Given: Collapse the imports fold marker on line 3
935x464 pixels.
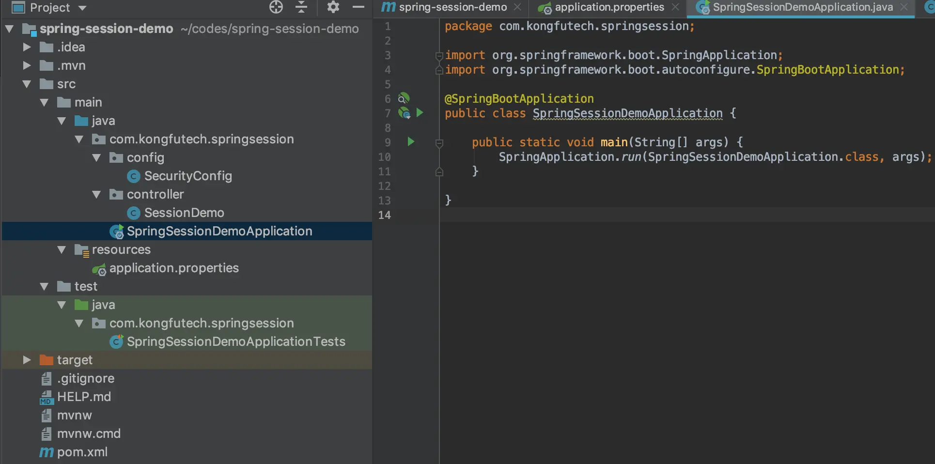Looking at the screenshot, I should [x=439, y=56].
